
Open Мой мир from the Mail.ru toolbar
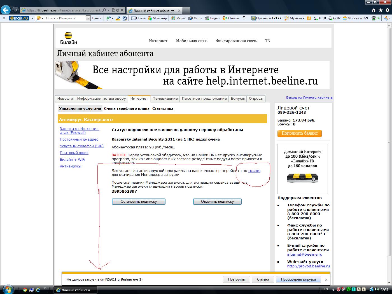(x=157, y=18)
